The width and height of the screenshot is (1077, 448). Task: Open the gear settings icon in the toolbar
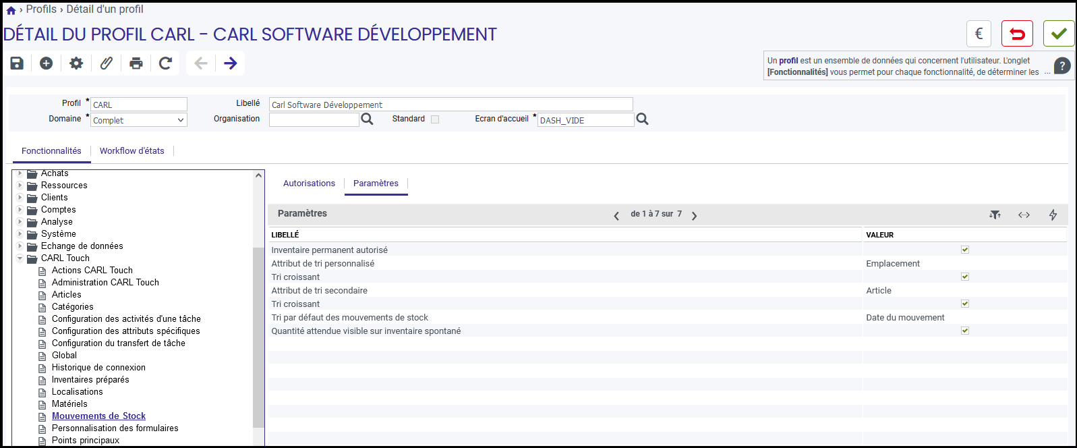pos(76,63)
